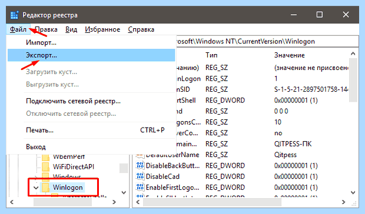Screen dimensions: 365x214
Task: Click the registry path address bar
Action: (267, 41)
